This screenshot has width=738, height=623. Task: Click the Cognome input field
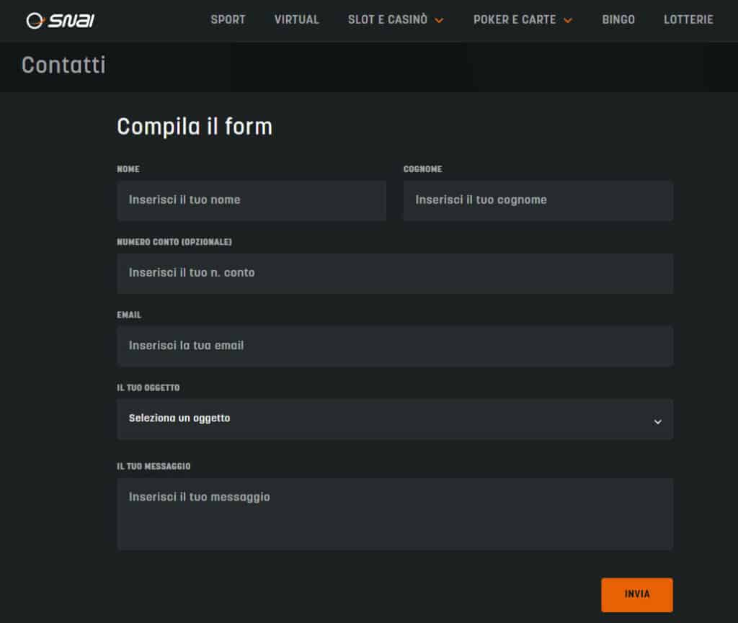tap(538, 200)
